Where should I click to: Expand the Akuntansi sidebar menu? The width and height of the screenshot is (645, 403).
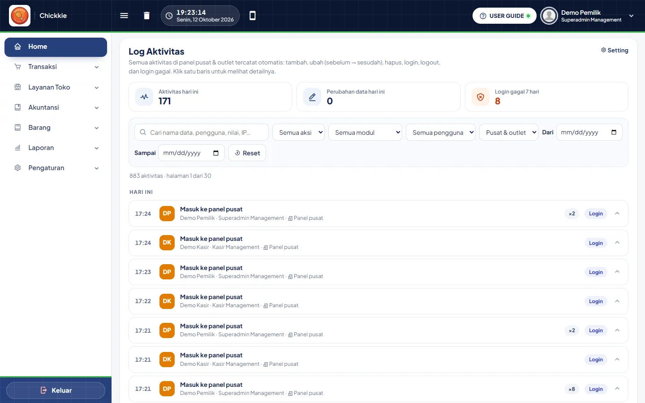56,107
